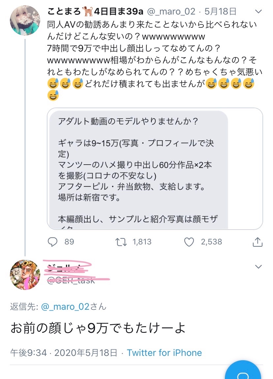Tap the 午後9:34 · 2020年5月18日 timestamp
This screenshot has width=273, height=379.
[x=64, y=353]
